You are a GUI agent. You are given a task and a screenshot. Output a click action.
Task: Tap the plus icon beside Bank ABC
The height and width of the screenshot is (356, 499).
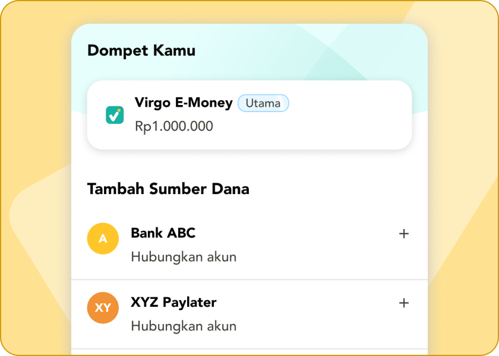(404, 234)
